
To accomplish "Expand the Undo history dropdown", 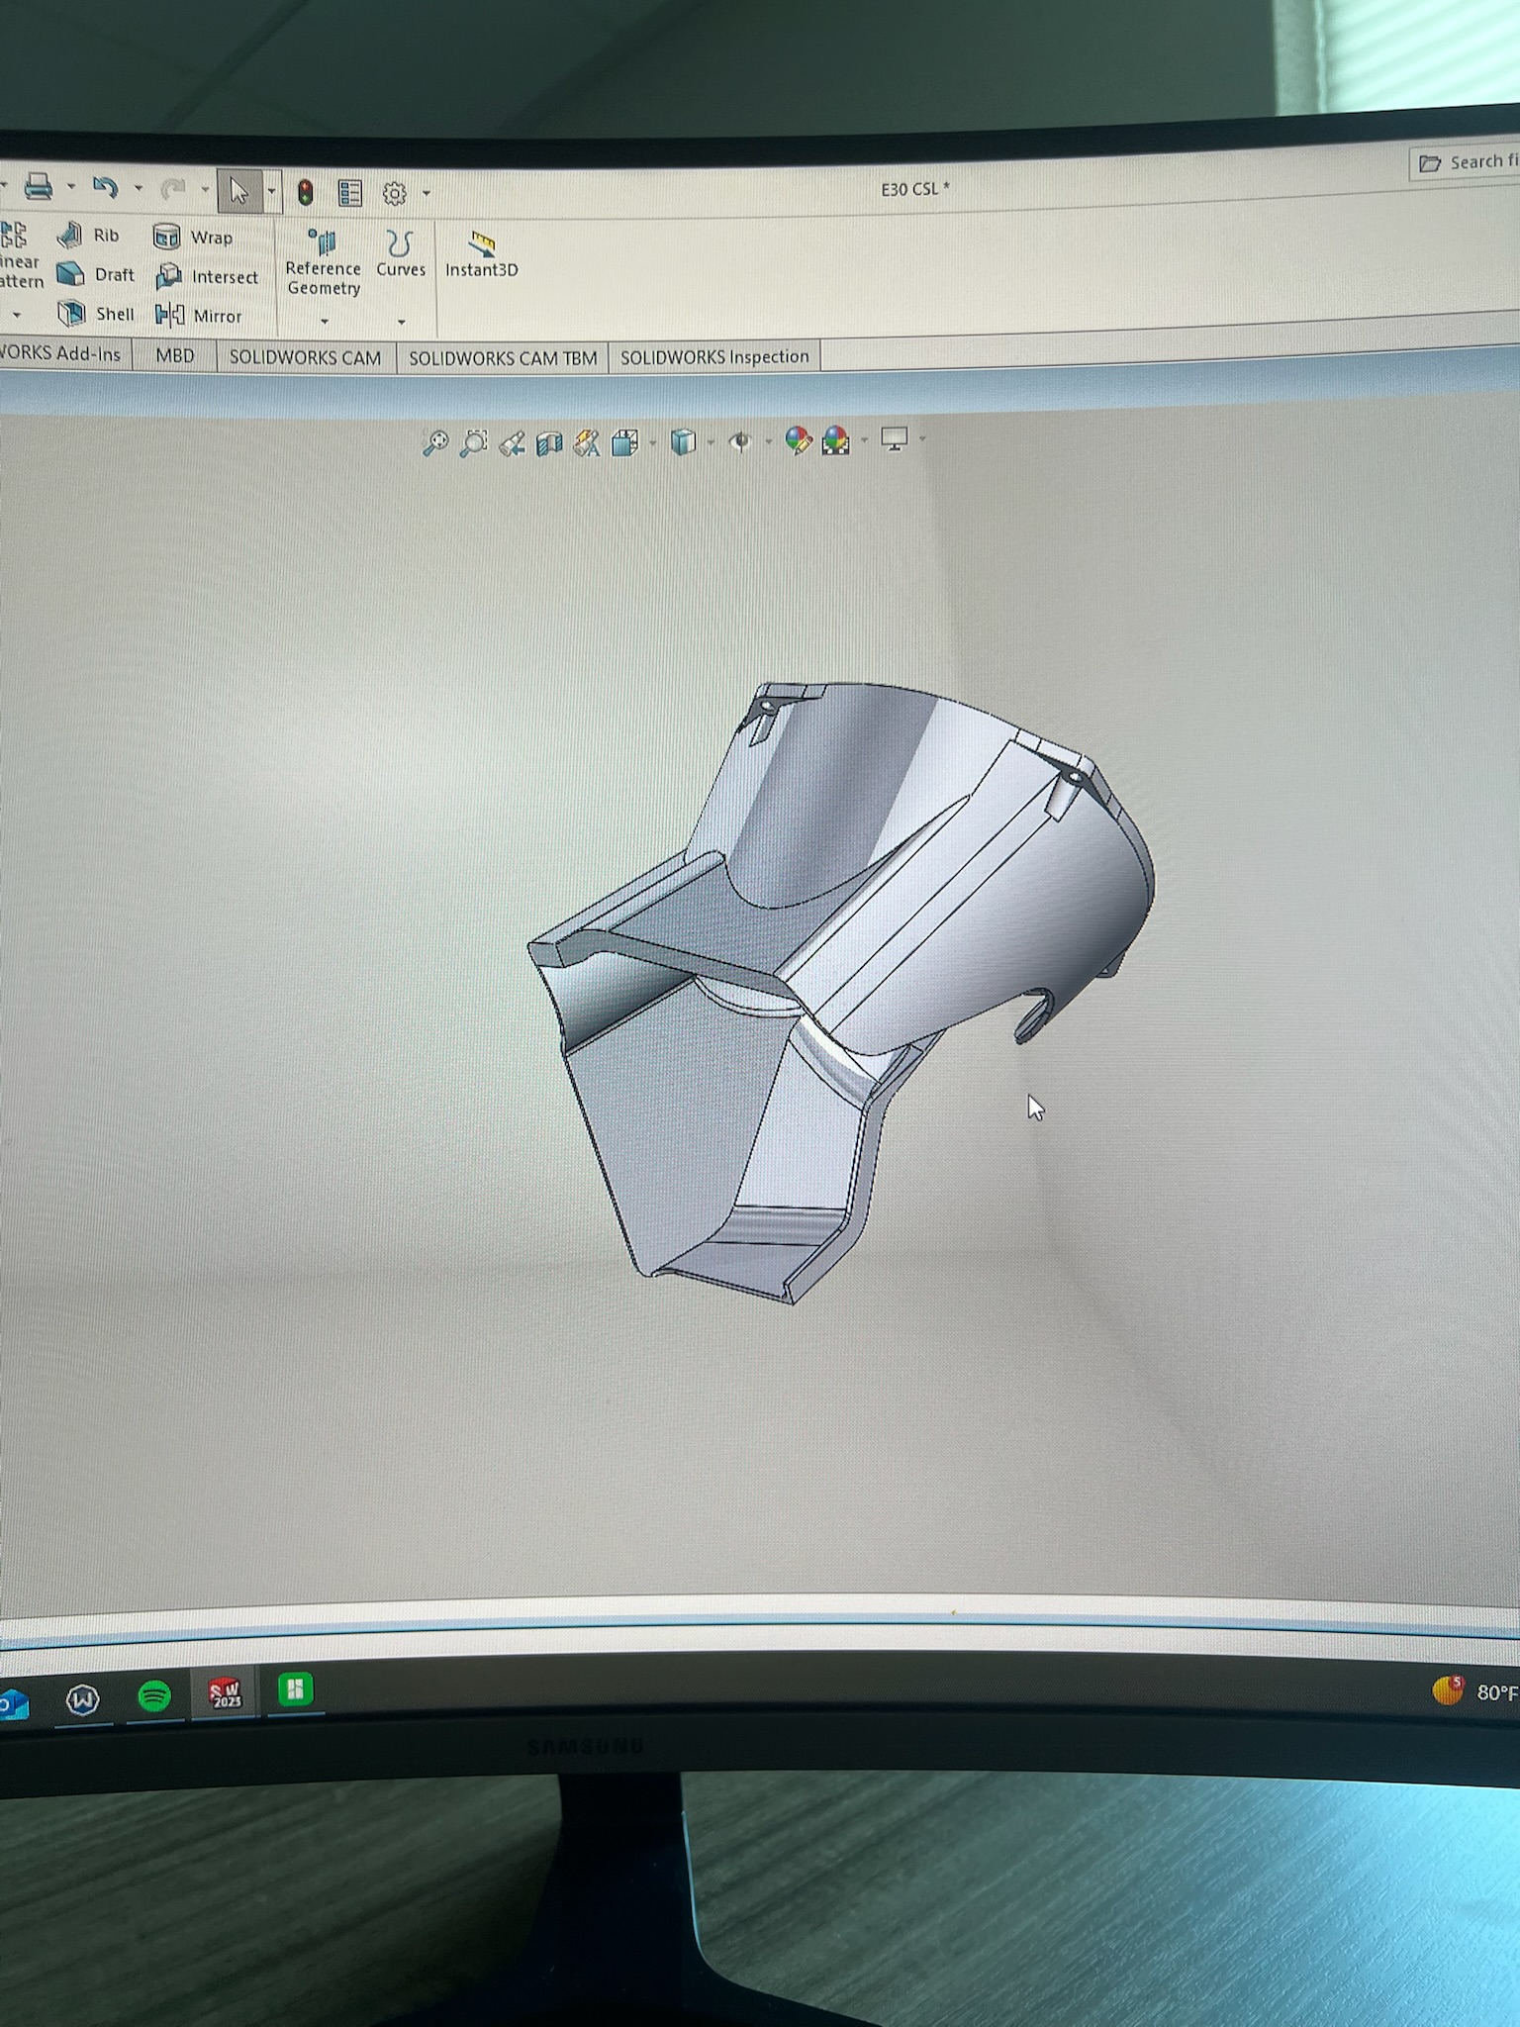I will (138, 188).
